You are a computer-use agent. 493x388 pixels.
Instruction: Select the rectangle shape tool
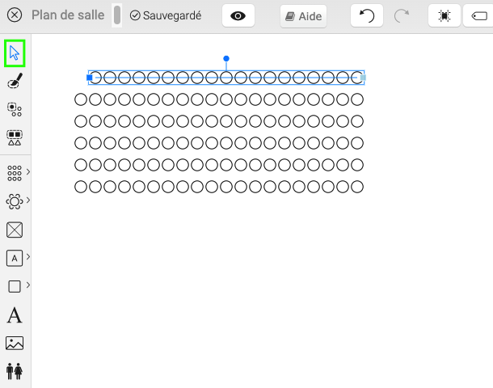coord(15,286)
